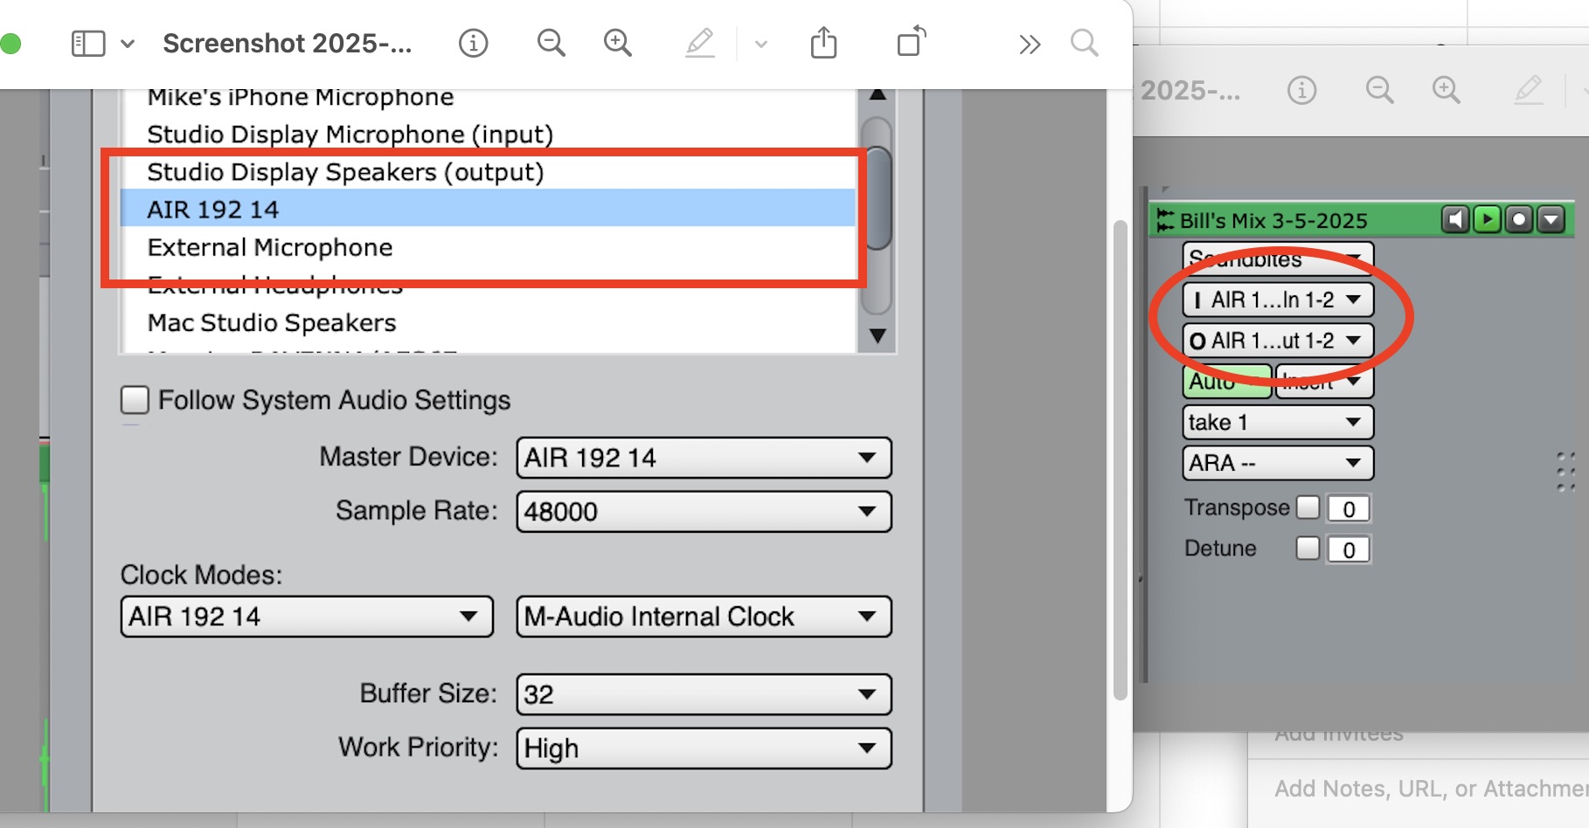Click the green window button

point(10,43)
